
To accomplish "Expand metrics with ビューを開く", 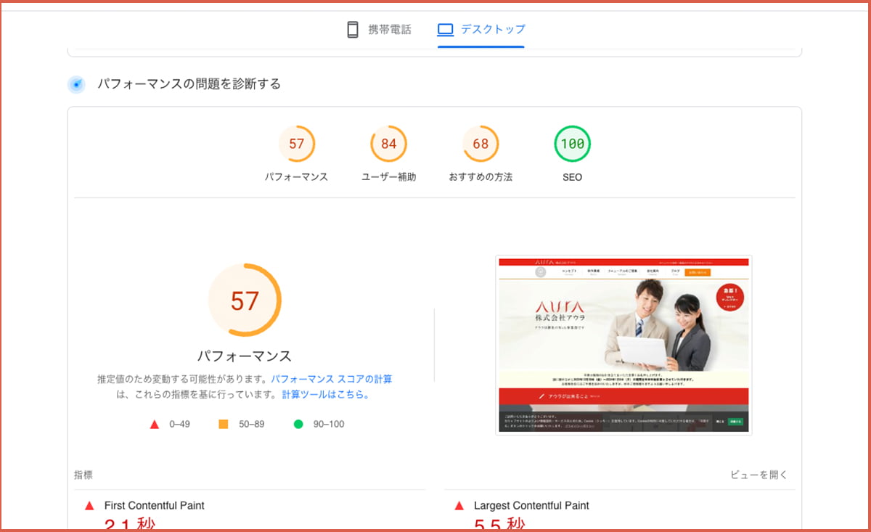I will pos(758,475).
